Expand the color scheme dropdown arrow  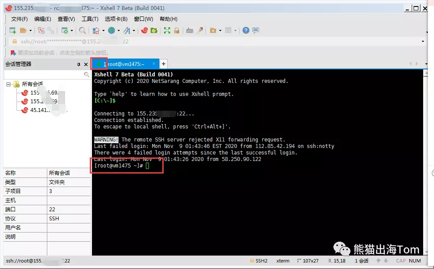coord(103,30)
